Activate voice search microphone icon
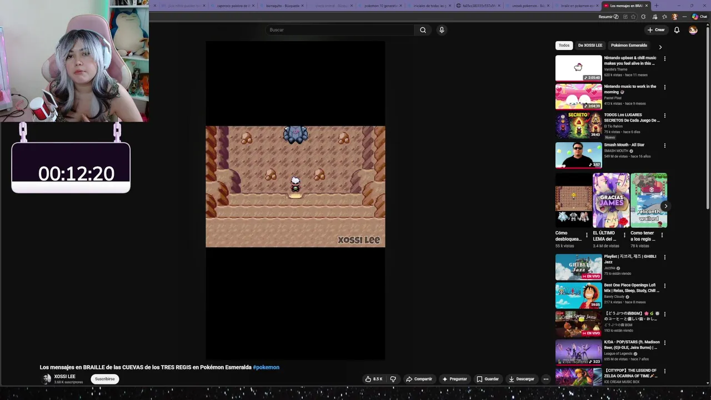Viewport: 711px width, 400px height. (x=442, y=30)
